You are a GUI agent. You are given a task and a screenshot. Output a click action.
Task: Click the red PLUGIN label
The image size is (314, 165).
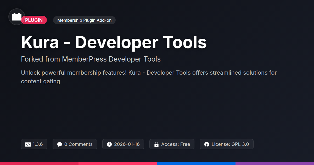tap(34, 20)
